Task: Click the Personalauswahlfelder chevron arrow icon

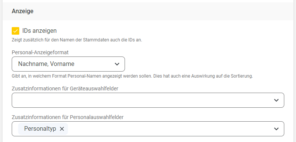Action: coord(276,129)
